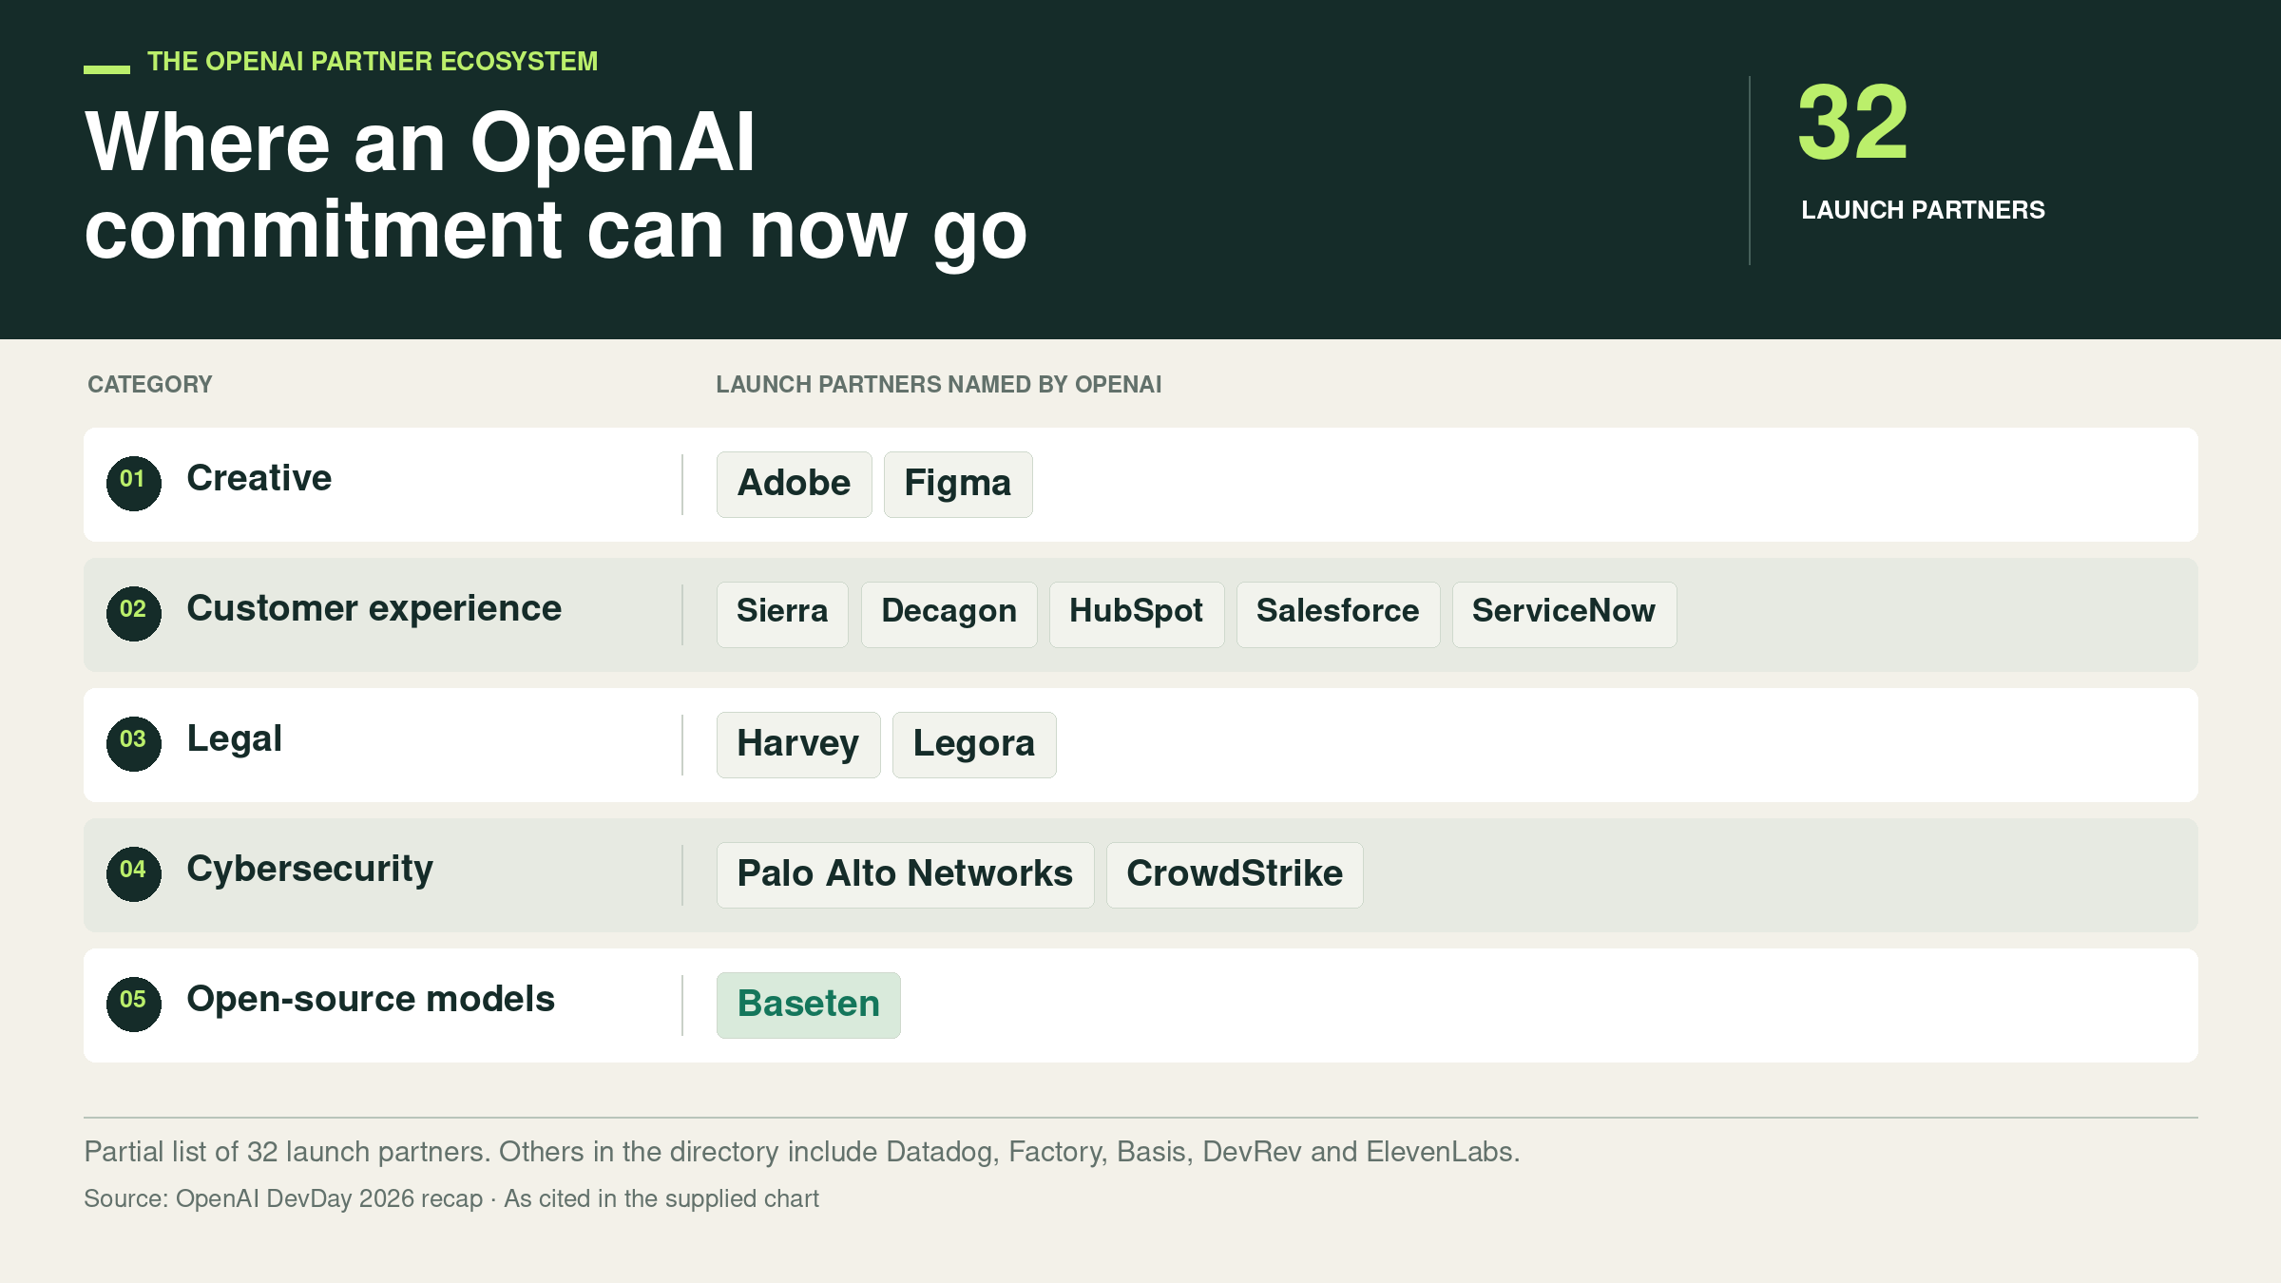
Task: Choose the HubSpot chip
Action: point(1137,614)
